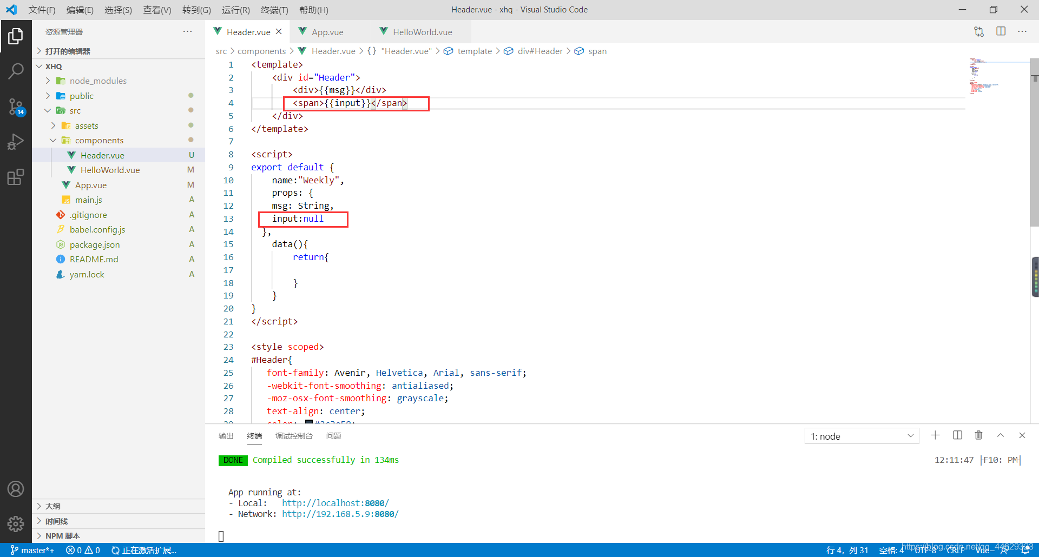Maximize the panel with up chevron
The image size is (1039, 557).
[1001, 435]
